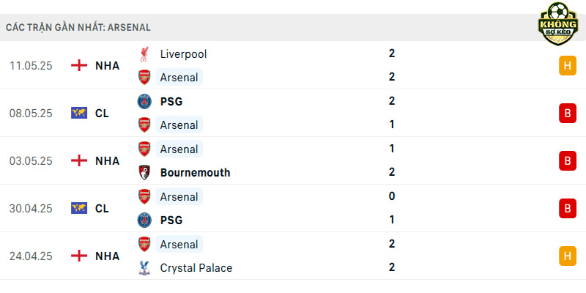
Task: Click the Liverpool club crest
Action: tap(144, 53)
